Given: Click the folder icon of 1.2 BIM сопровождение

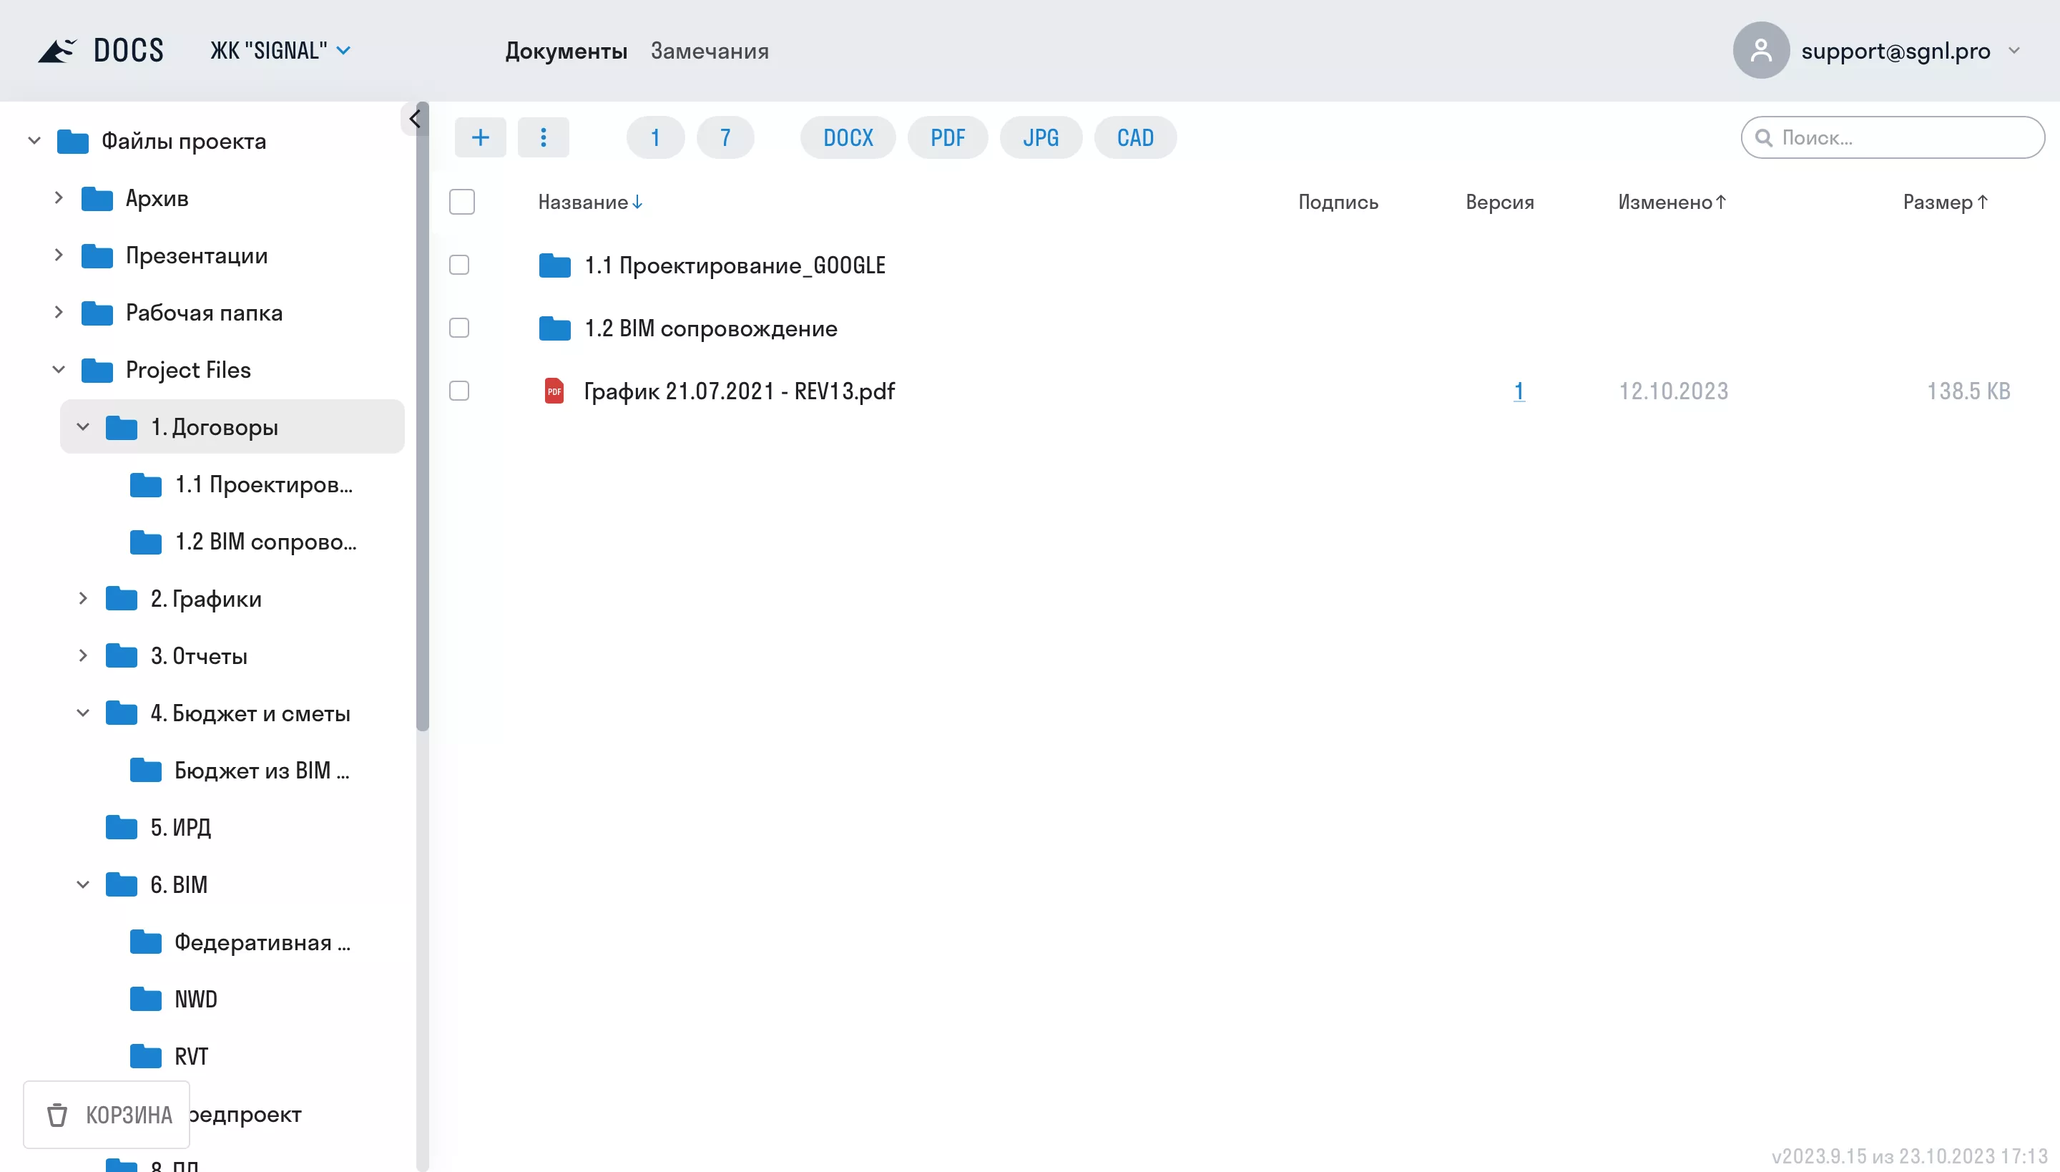Looking at the screenshot, I should (x=555, y=328).
